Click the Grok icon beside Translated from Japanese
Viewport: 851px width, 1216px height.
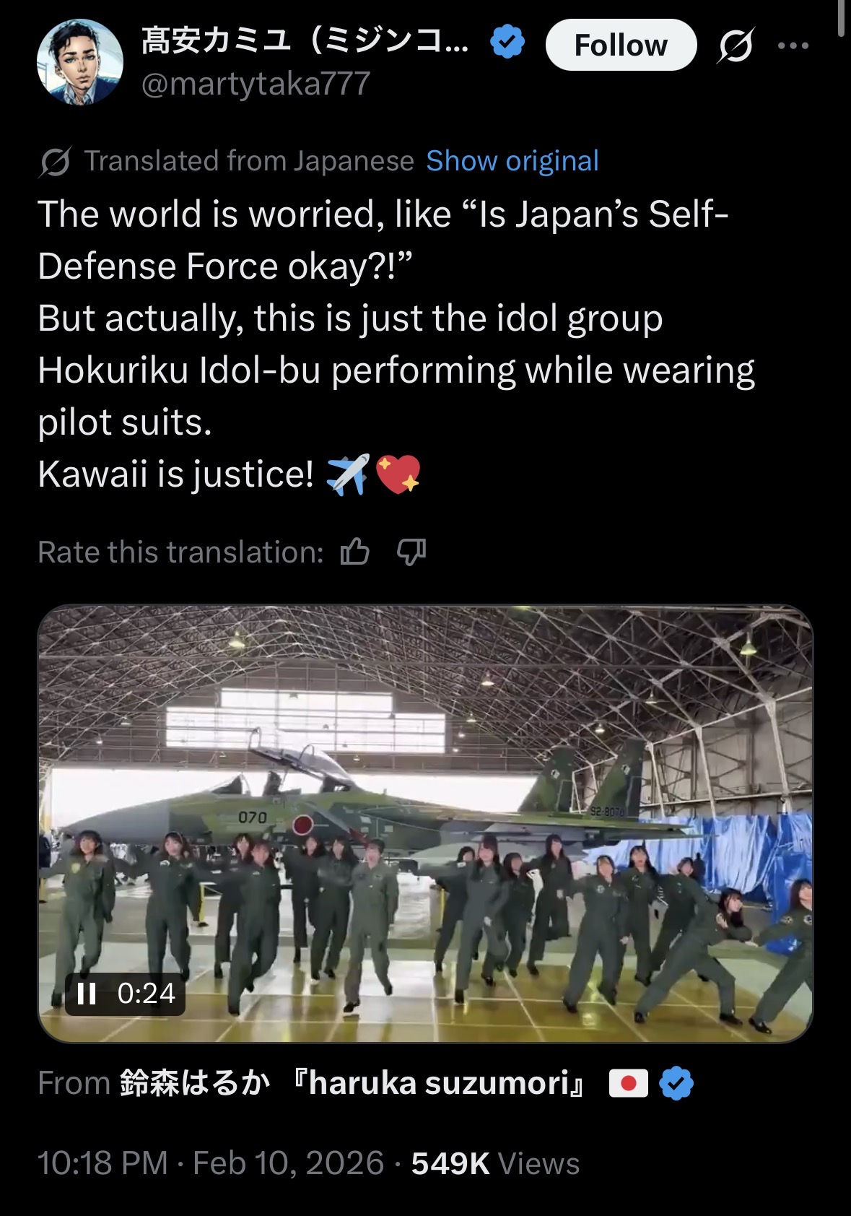55,162
